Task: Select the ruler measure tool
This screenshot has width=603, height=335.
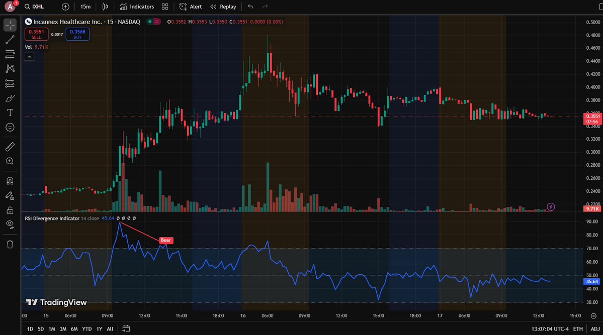Action: pyautogui.click(x=10, y=146)
